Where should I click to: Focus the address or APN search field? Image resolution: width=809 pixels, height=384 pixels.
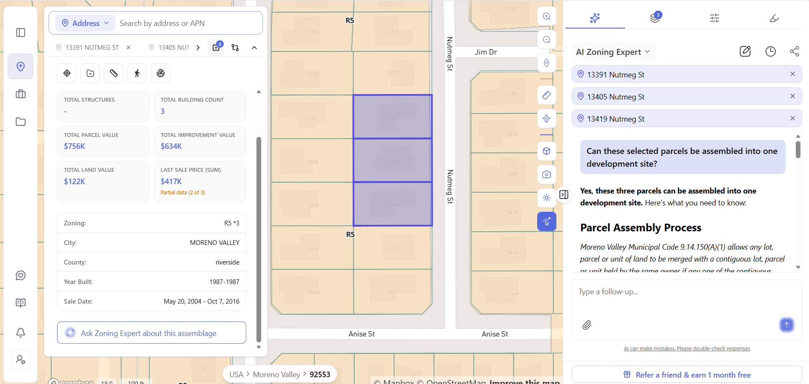click(x=188, y=23)
